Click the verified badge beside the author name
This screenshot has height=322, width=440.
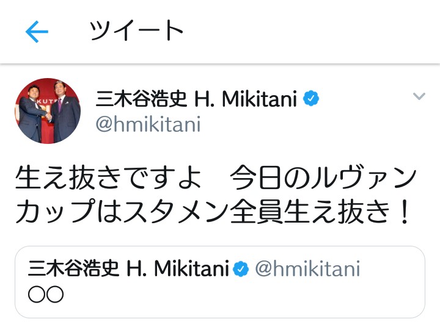[x=312, y=98]
